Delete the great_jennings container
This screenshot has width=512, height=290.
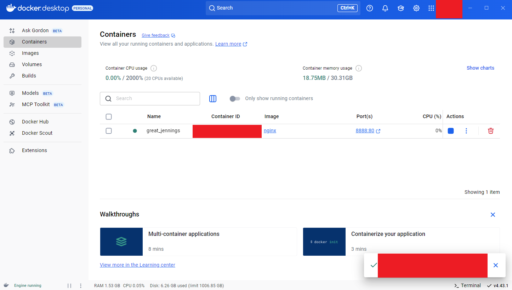491,131
